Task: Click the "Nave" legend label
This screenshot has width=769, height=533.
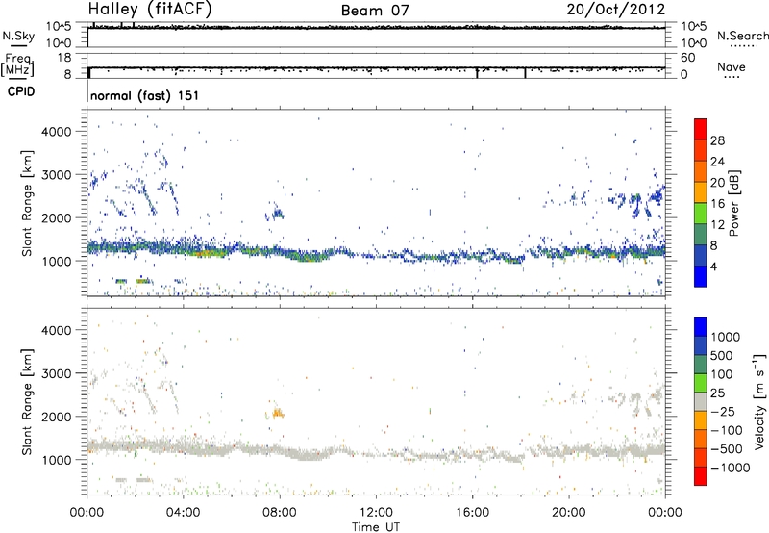Action: (732, 66)
